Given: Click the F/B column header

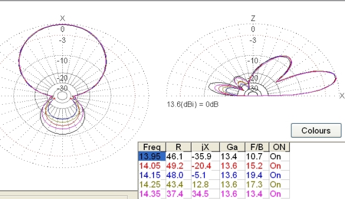Looking at the screenshot, I should click(x=257, y=147).
